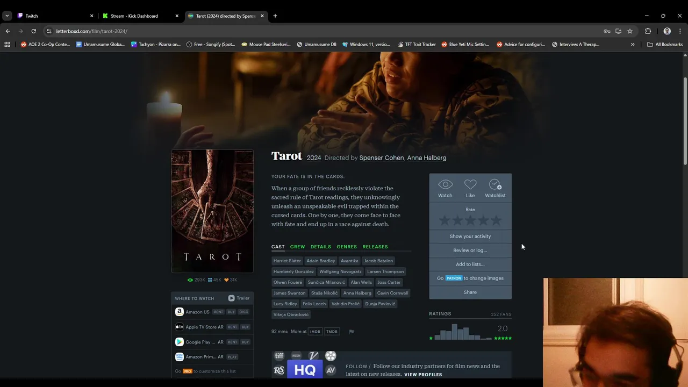This screenshot has height=387, width=688.
Task: Open All Bookmarks folder
Action: pyautogui.click(x=665, y=45)
